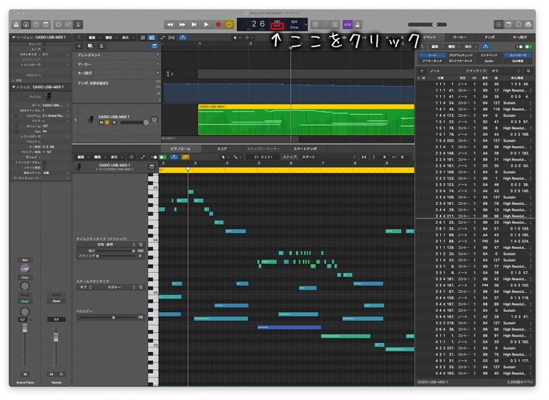Go to end with skip button

(194, 25)
